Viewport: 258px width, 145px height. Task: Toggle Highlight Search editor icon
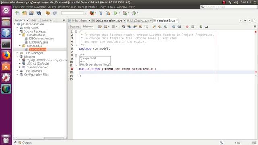pyautogui.click(x=141, y=27)
